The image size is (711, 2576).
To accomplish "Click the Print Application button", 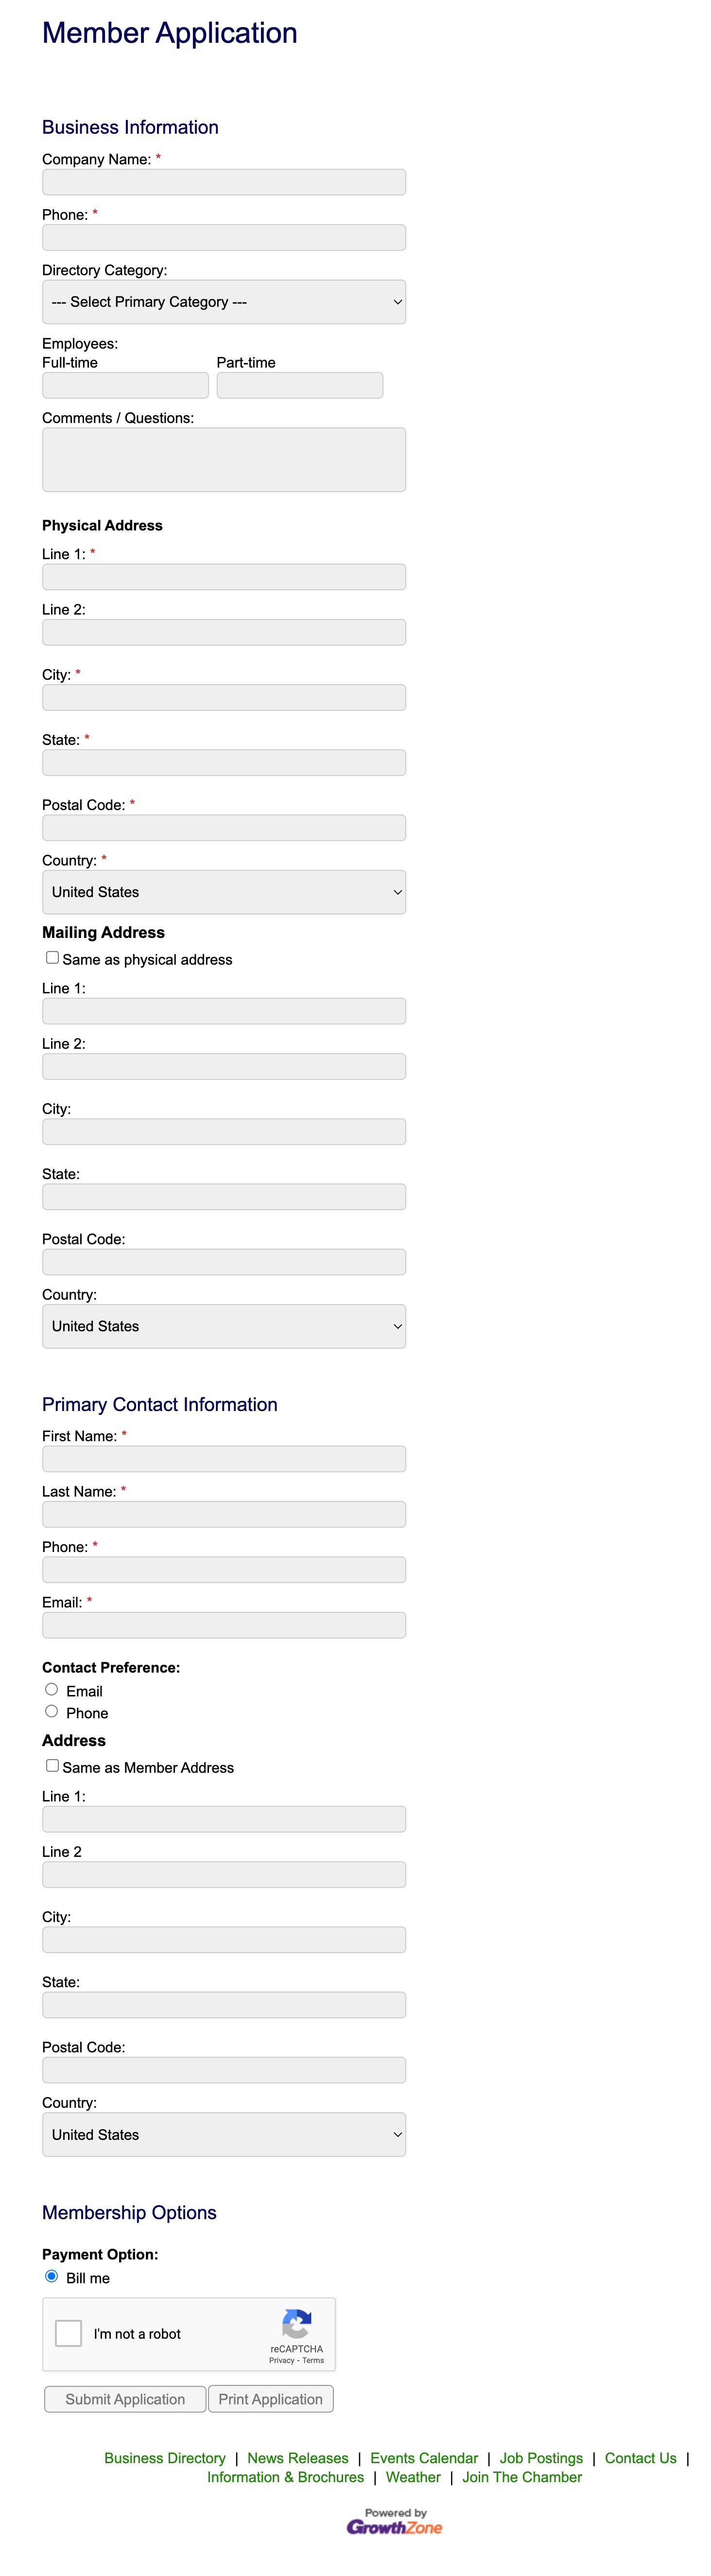I will click(x=271, y=2399).
